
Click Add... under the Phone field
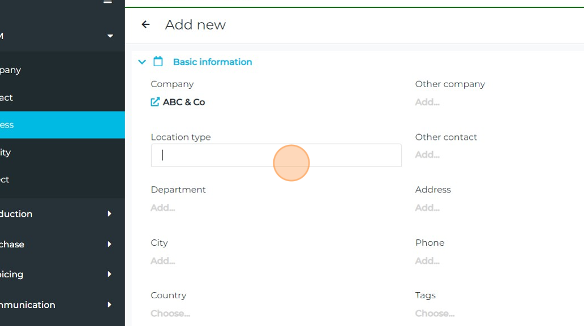[427, 261]
